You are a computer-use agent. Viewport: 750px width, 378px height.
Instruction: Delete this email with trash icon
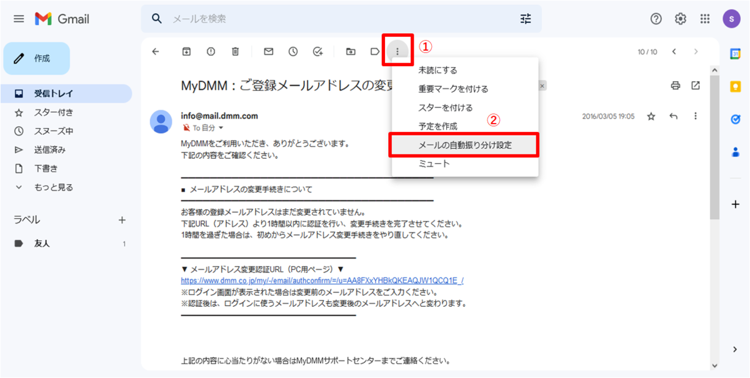[x=235, y=52]
